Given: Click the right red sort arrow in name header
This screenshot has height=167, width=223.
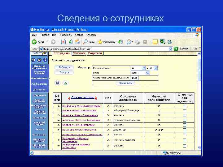Looking at the screenshot, I should (96, 98).
